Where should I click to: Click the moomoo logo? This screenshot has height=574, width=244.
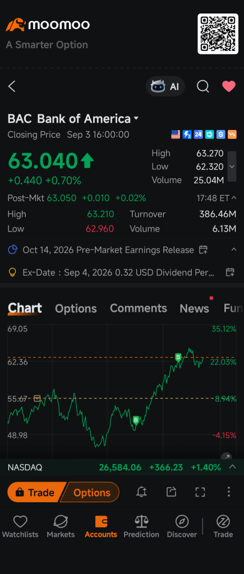[x=48, y=25]
